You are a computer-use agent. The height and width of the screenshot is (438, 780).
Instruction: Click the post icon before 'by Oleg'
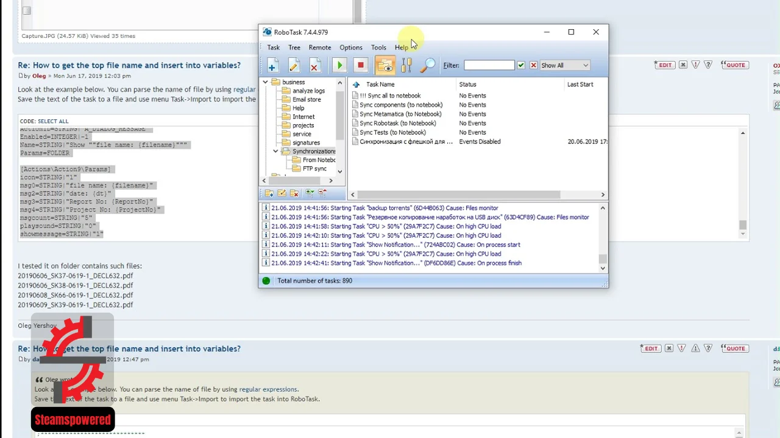tap(21, 75)
